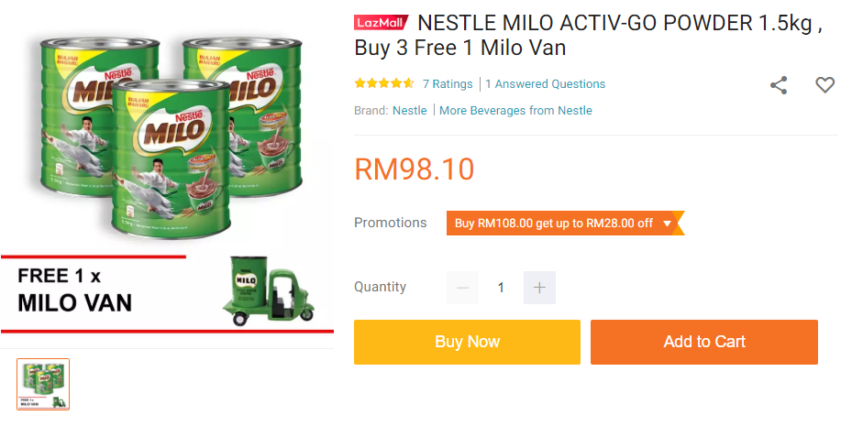Click the product title text
Viewport: 852px width, 437px height.
587,35
